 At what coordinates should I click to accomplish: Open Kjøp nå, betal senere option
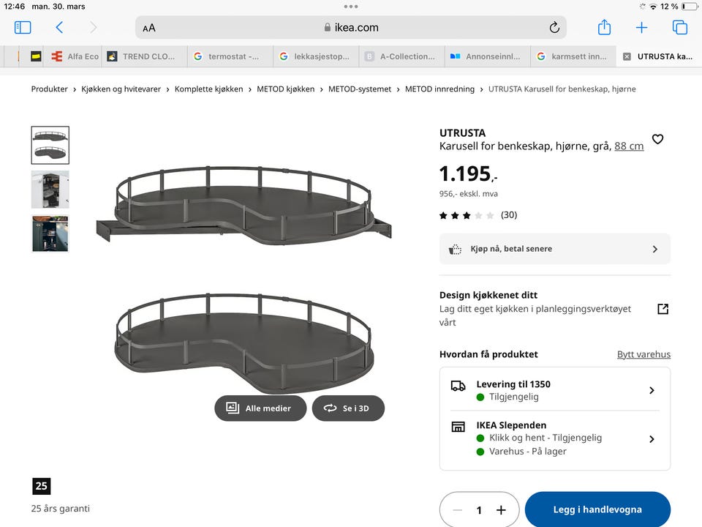coord(555,249)
